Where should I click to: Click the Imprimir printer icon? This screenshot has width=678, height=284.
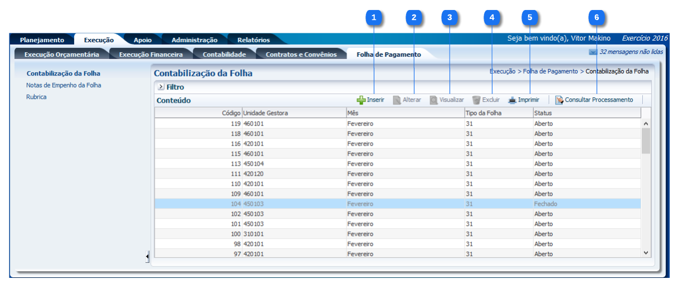point(512,100)
